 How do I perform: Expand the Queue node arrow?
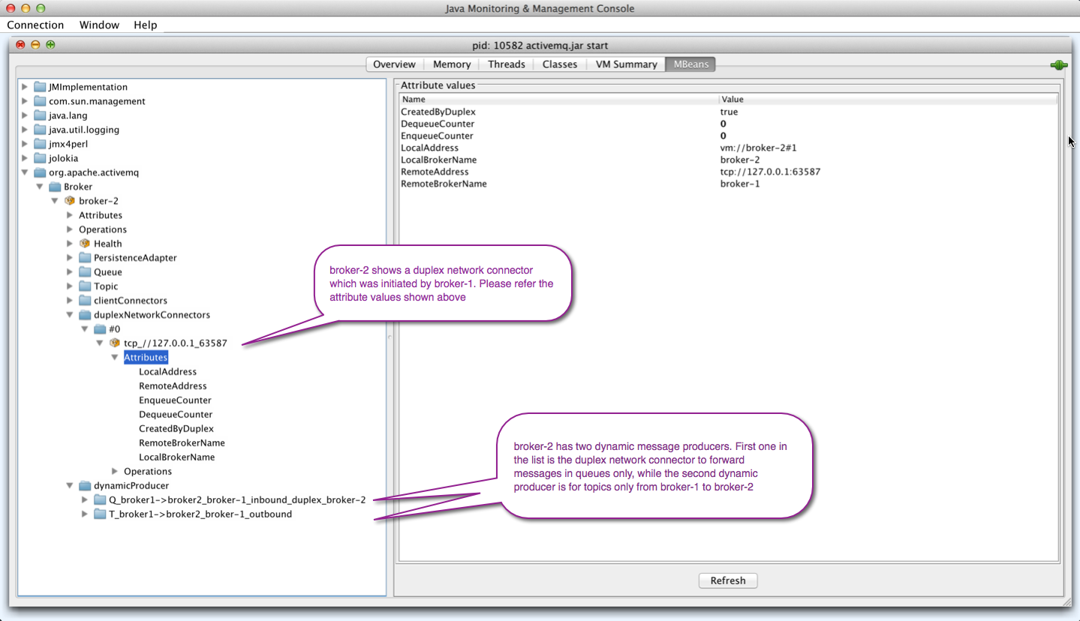[70, 272]
